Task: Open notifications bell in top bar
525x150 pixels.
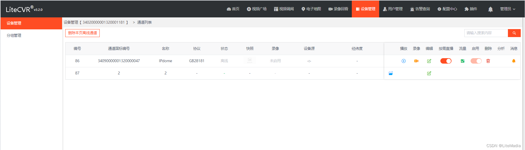Action: coord(490,9)
